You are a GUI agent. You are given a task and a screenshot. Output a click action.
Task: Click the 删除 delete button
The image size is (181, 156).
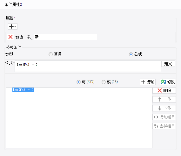(x=164, y=90)
